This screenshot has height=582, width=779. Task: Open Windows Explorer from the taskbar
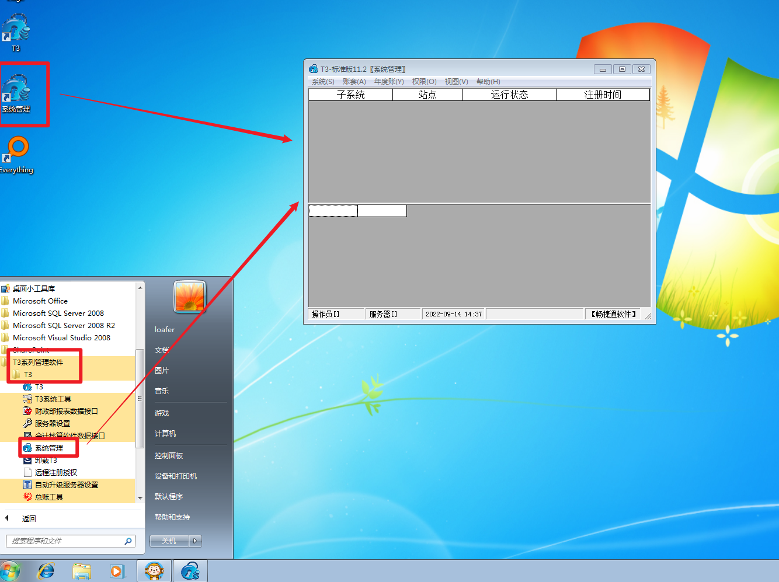[82, 571]
